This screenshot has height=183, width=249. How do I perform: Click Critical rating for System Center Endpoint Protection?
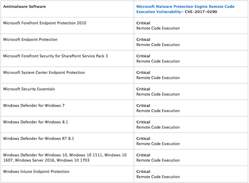click(x=143, y=73)
